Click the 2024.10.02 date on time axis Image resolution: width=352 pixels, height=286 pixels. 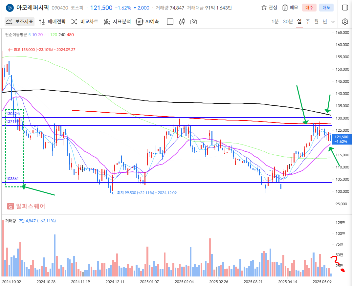click(11, 282)
